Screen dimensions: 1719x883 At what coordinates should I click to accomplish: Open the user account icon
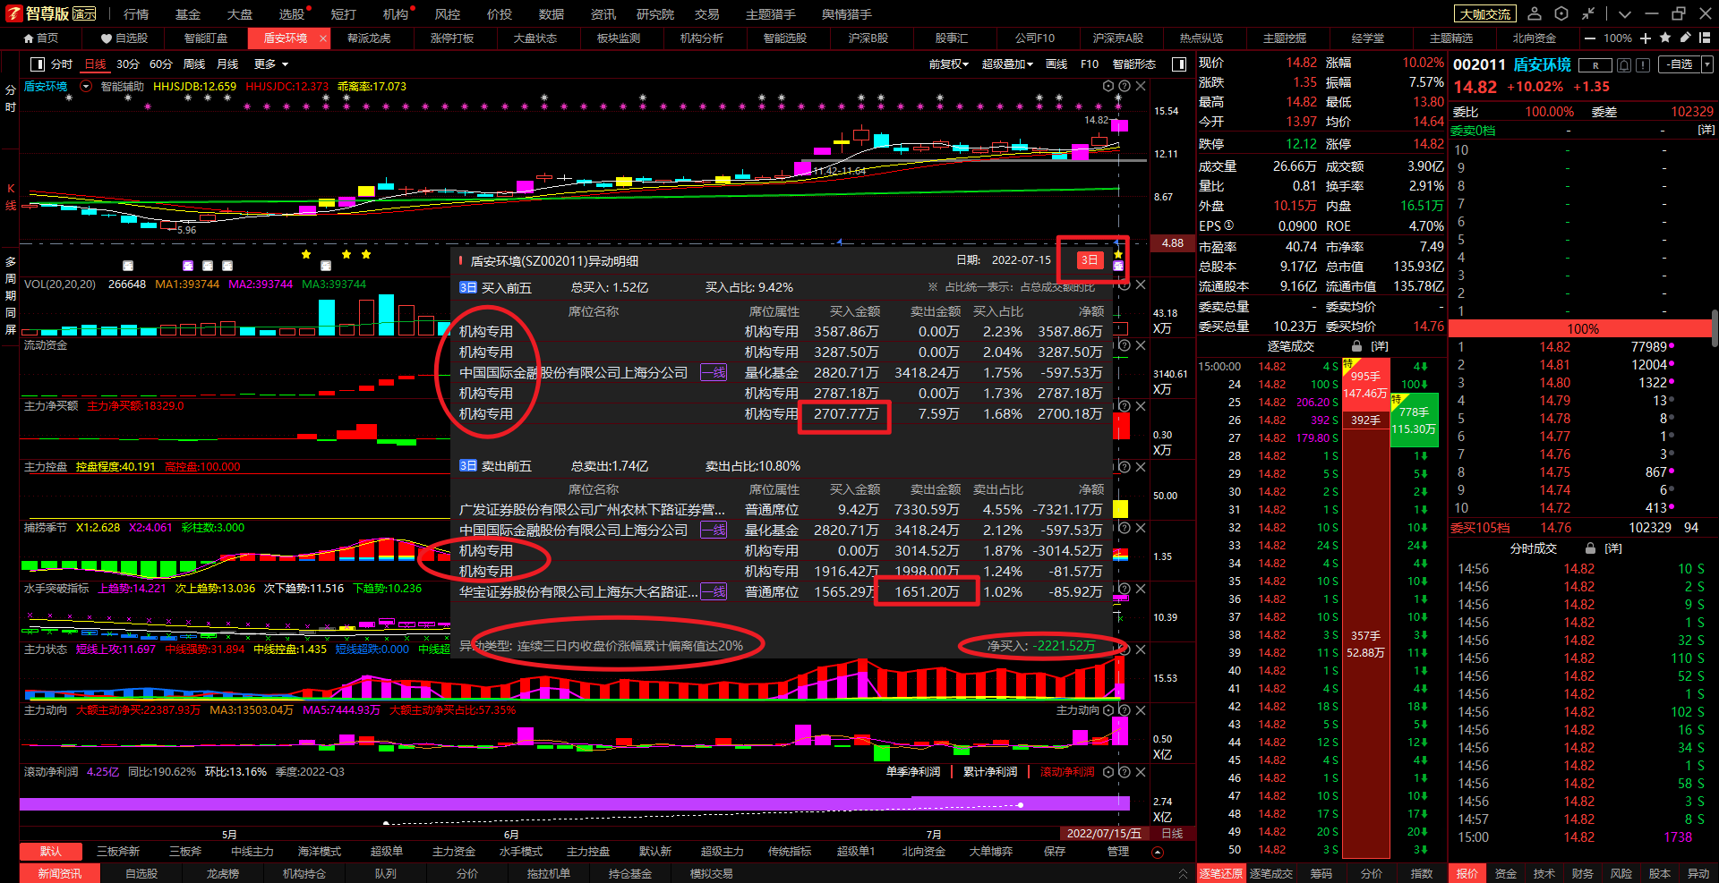[1535, 13]
